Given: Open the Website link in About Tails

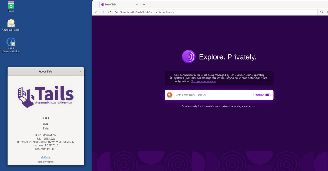Looking at the screenshot, I should pyautogui.click(x=46, y=157).
